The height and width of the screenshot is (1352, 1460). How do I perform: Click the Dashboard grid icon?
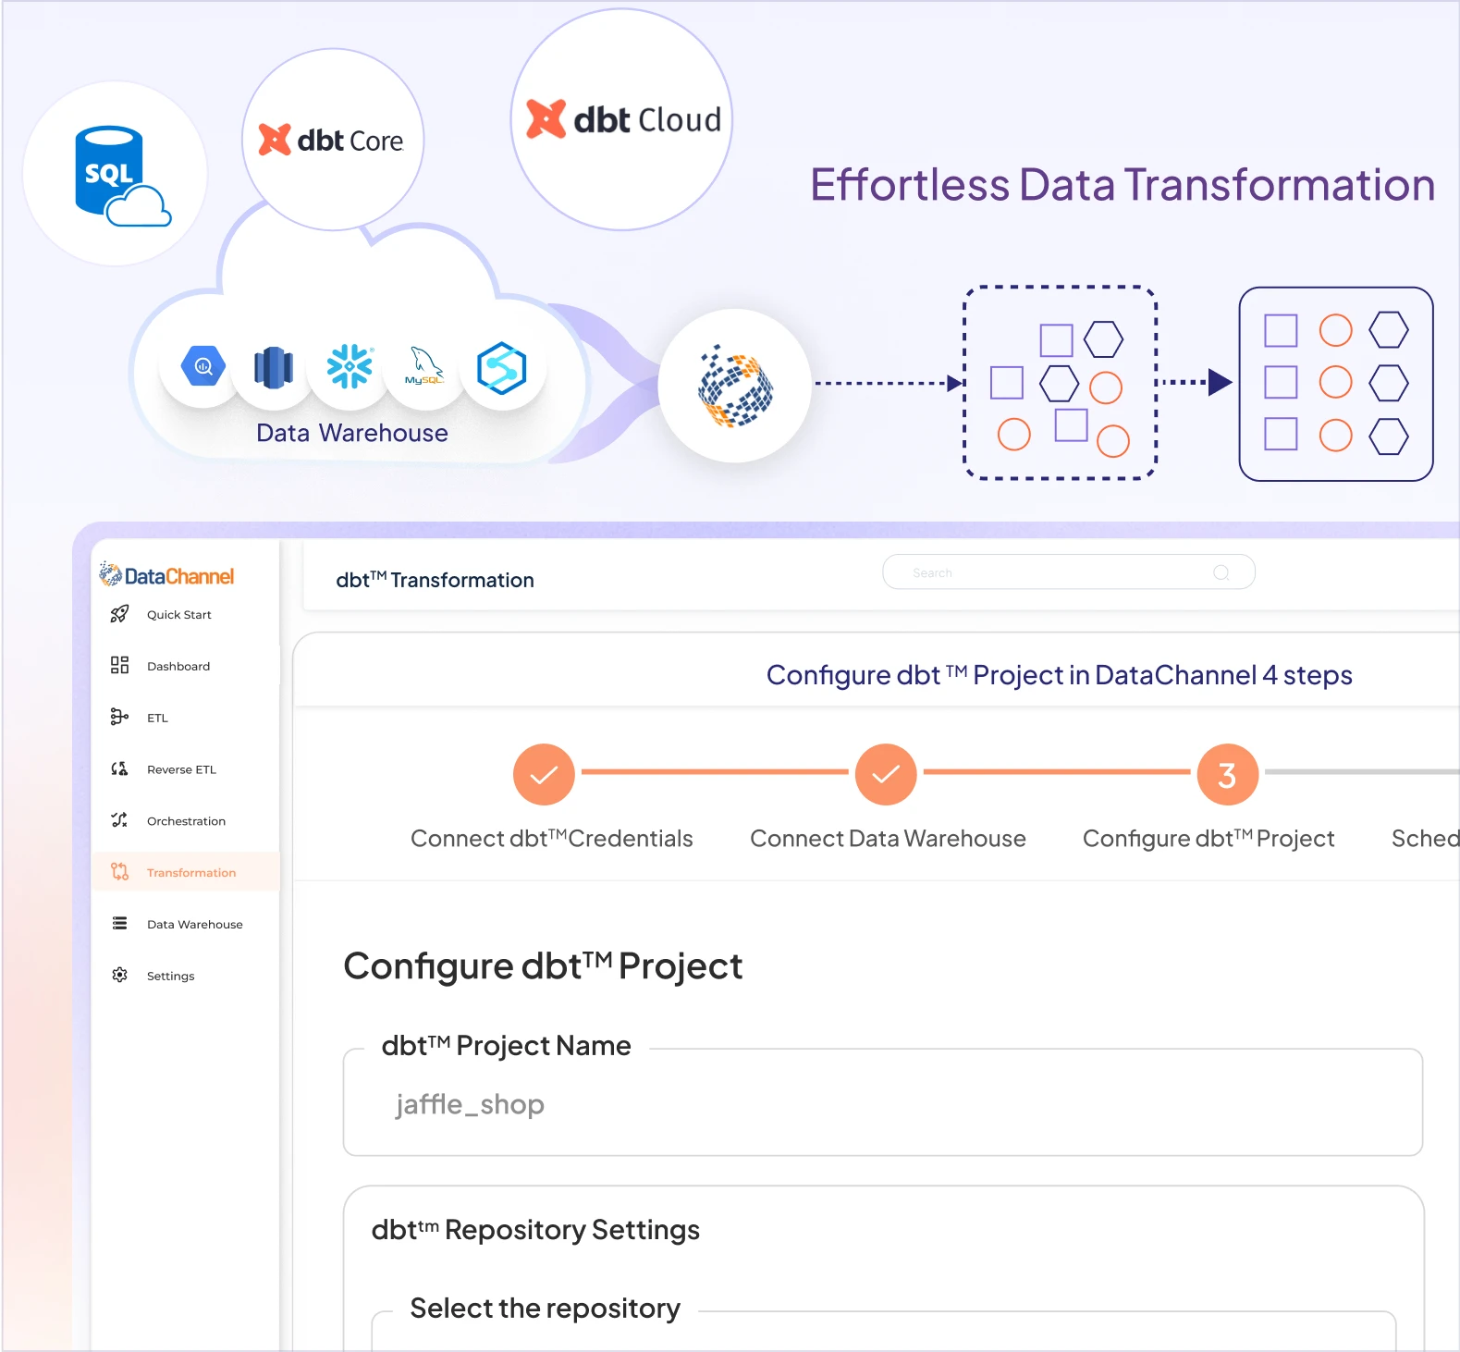(119, 665)
